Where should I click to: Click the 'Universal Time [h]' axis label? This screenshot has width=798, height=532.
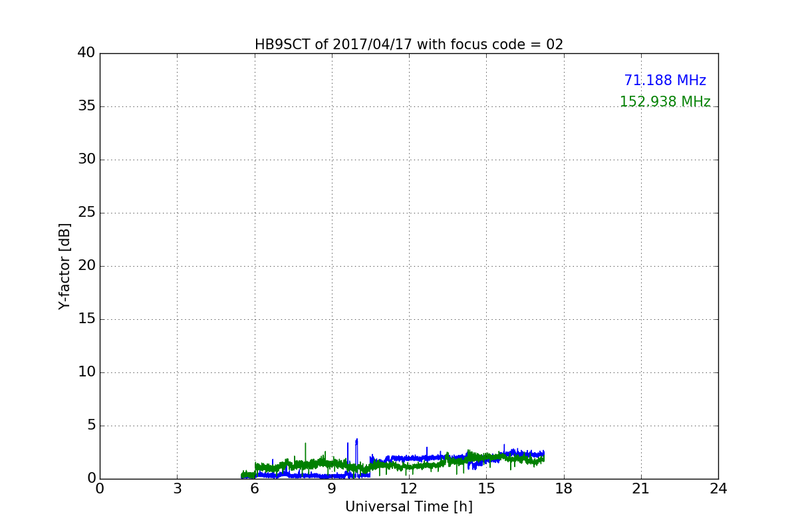(x=409, y=507)
